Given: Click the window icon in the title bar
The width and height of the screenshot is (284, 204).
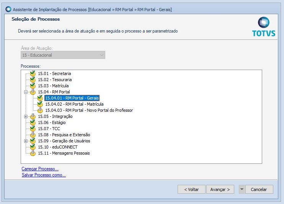Looking at the screenshot, I should [x=8, y=9].
